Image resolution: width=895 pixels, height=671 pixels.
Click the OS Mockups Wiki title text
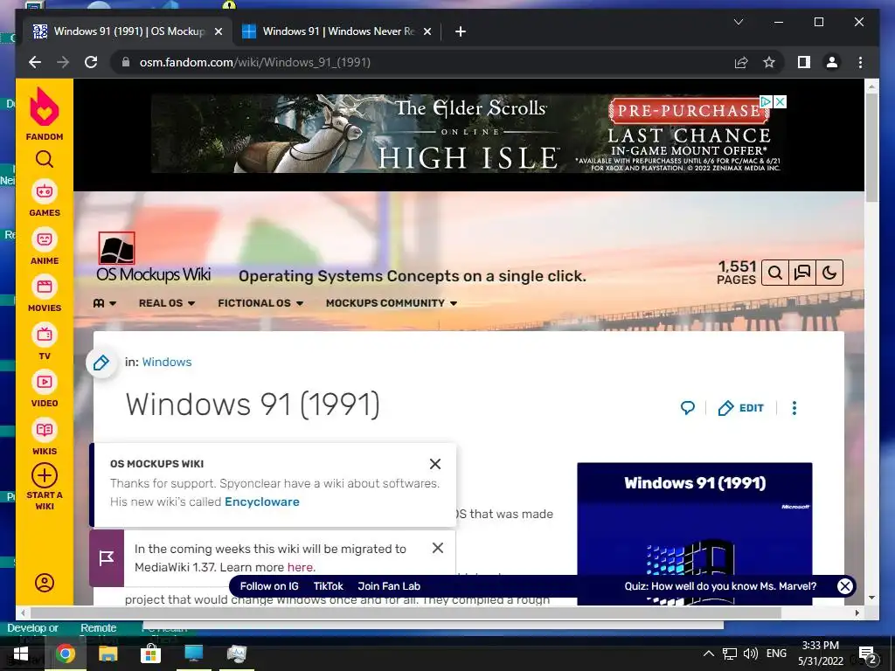[x=154, y=274]
